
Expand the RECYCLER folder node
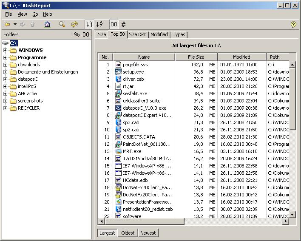pyautogui.click(x=6, y=108)
